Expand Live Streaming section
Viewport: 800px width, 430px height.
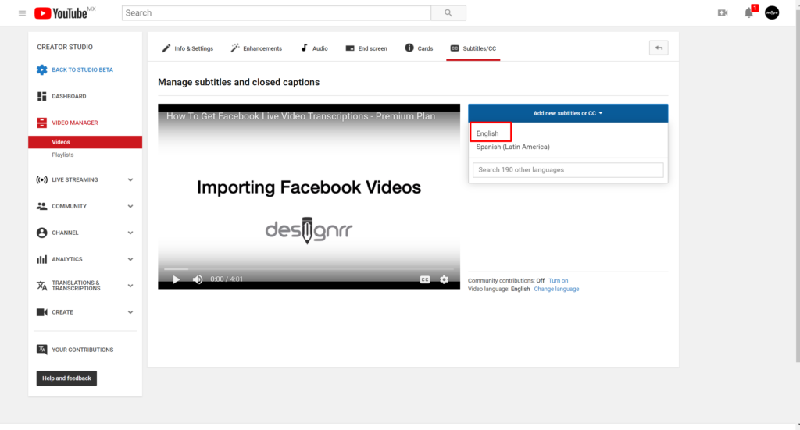tap(130, 179)
